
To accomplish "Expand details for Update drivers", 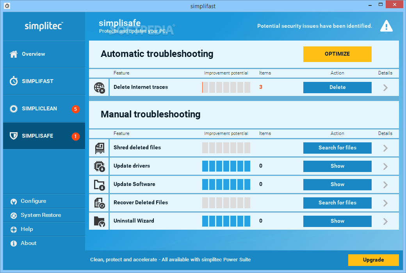I will point(385,167).
